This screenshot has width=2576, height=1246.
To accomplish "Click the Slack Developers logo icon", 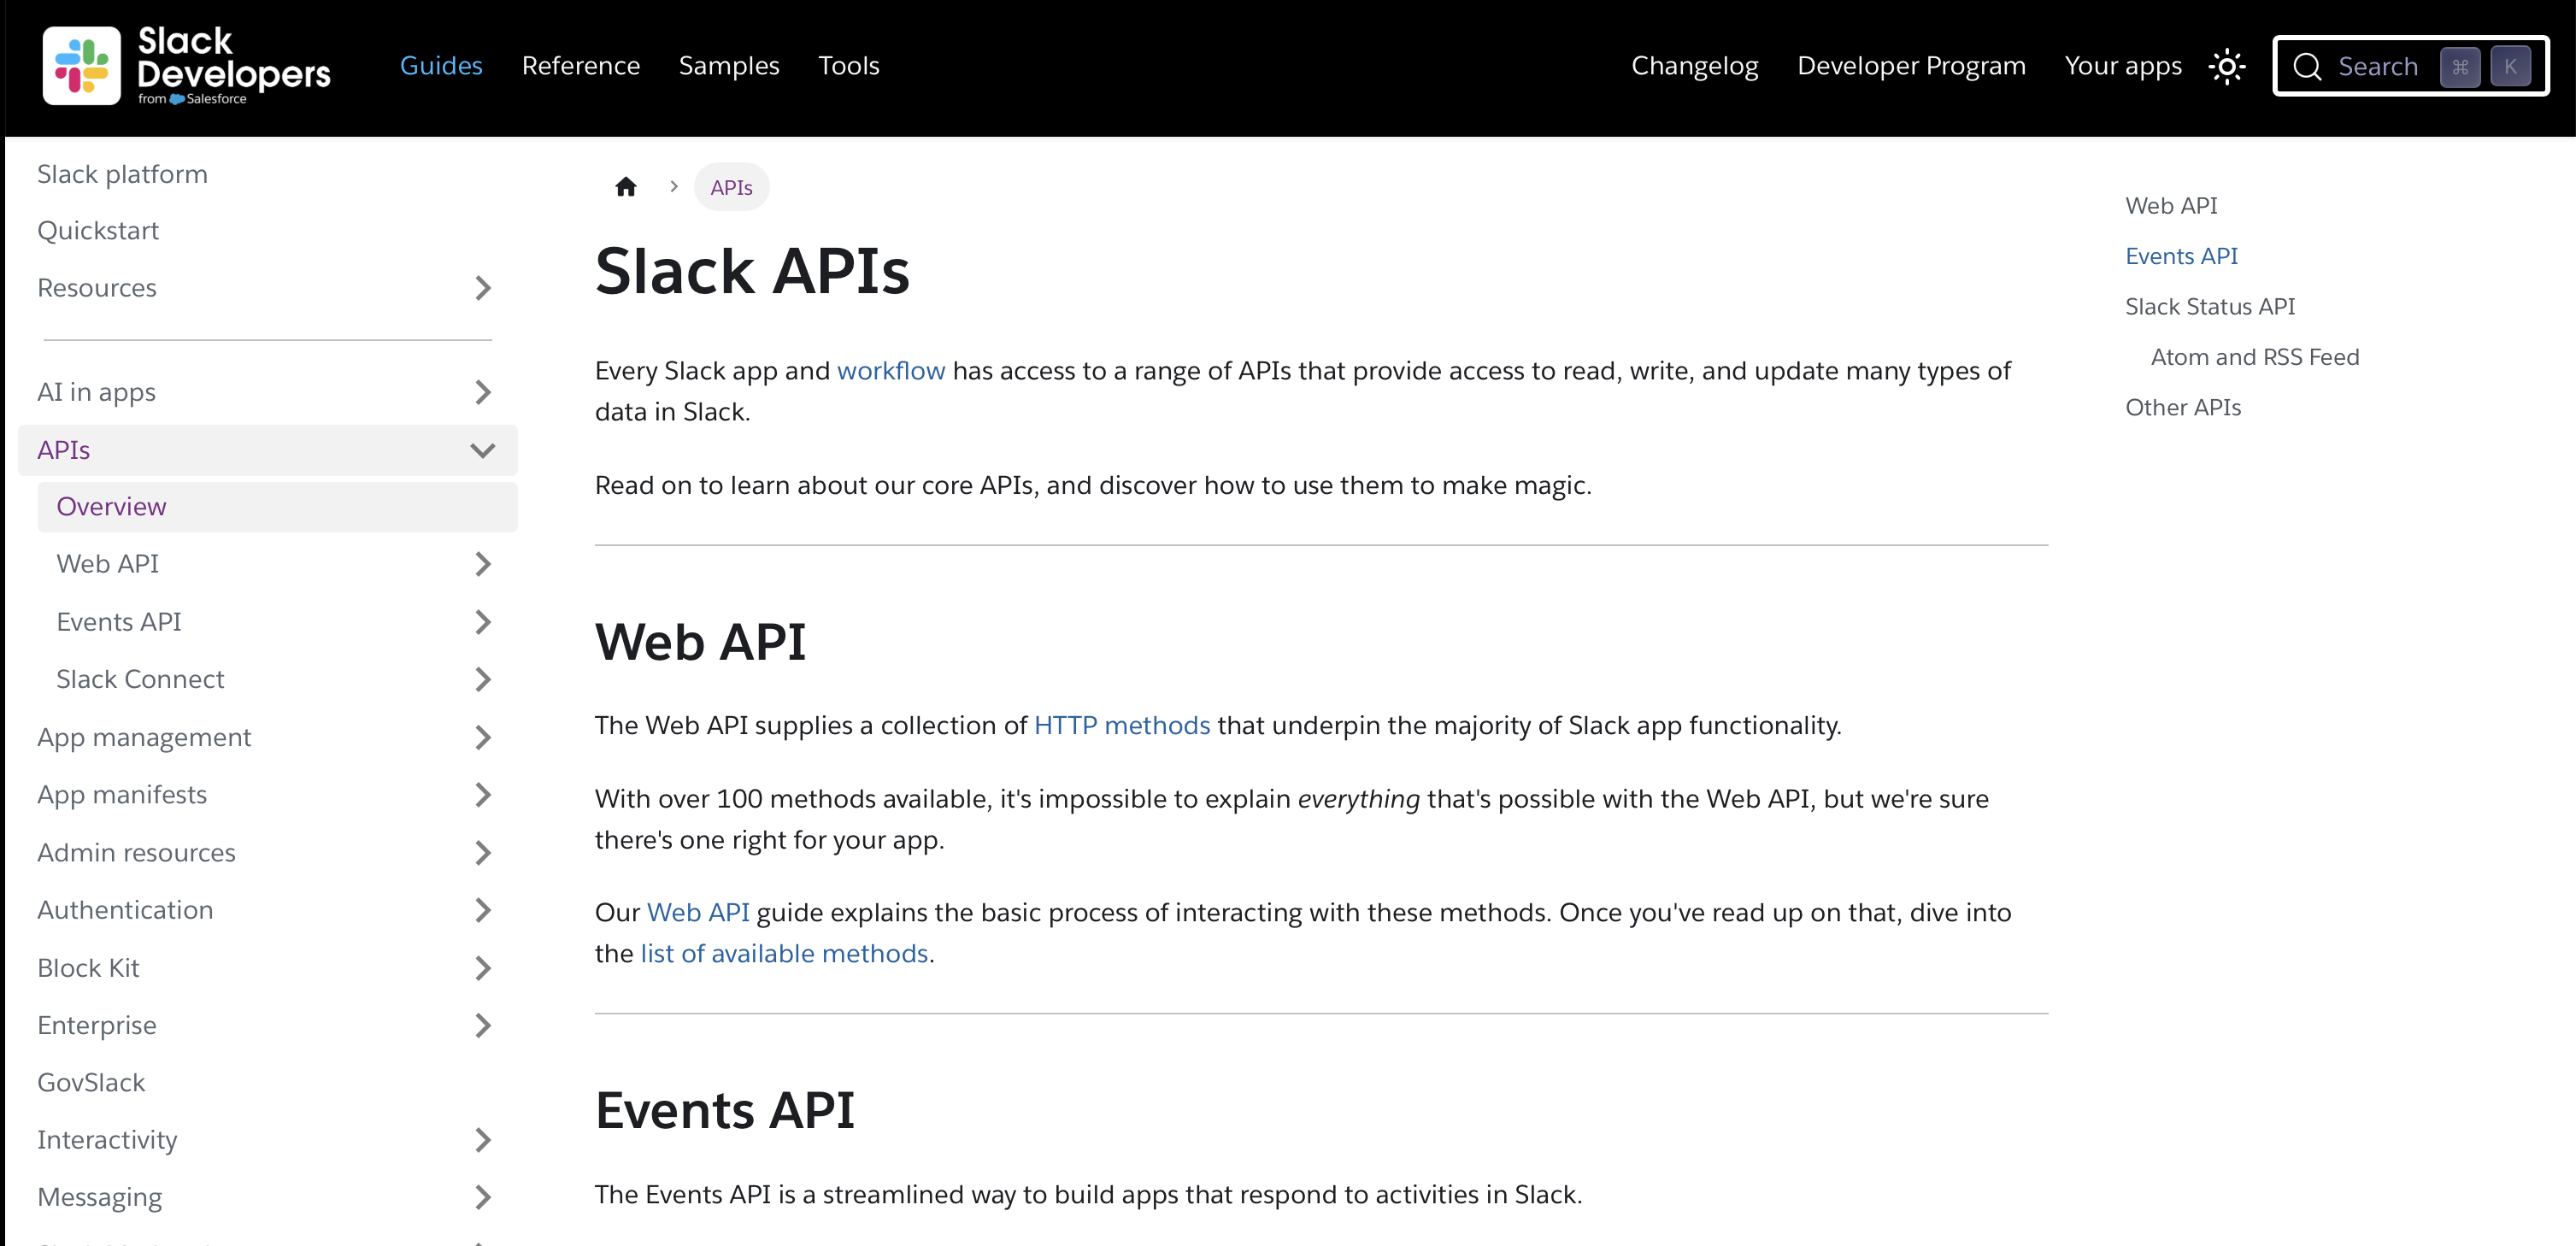I will coord(82,65).
